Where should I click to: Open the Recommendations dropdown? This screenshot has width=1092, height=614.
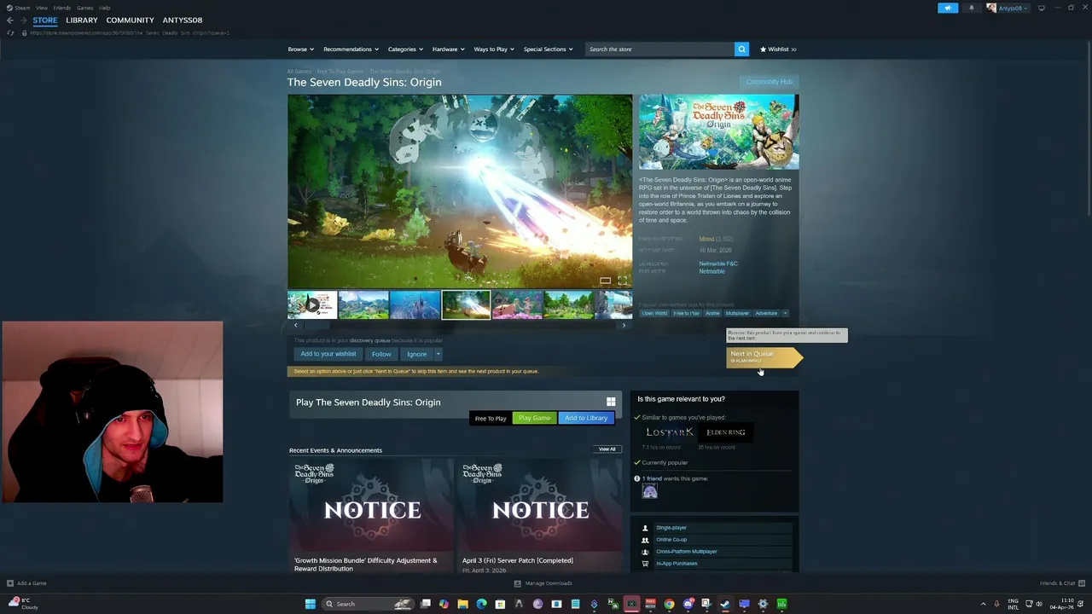tap(351, 49)
